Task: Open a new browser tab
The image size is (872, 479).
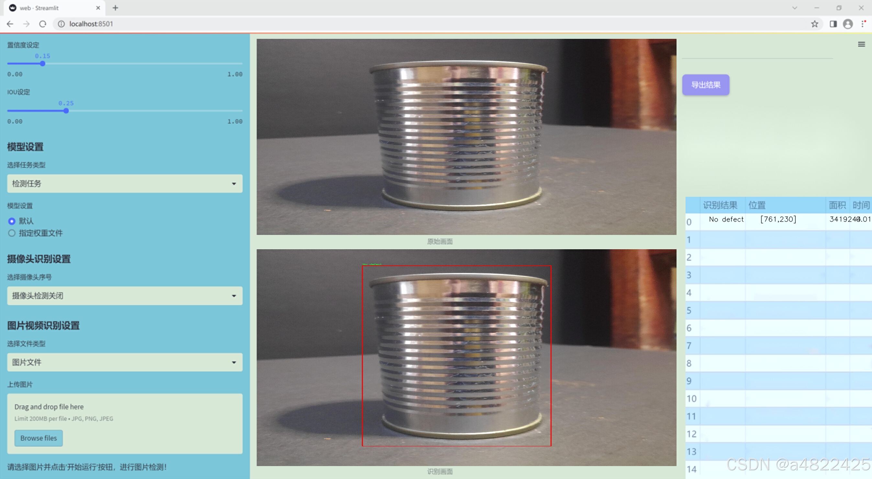Action: (x=116, y=8)
